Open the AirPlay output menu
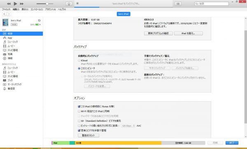This screenshot has height=149, width=247. (x=69, y=4)
